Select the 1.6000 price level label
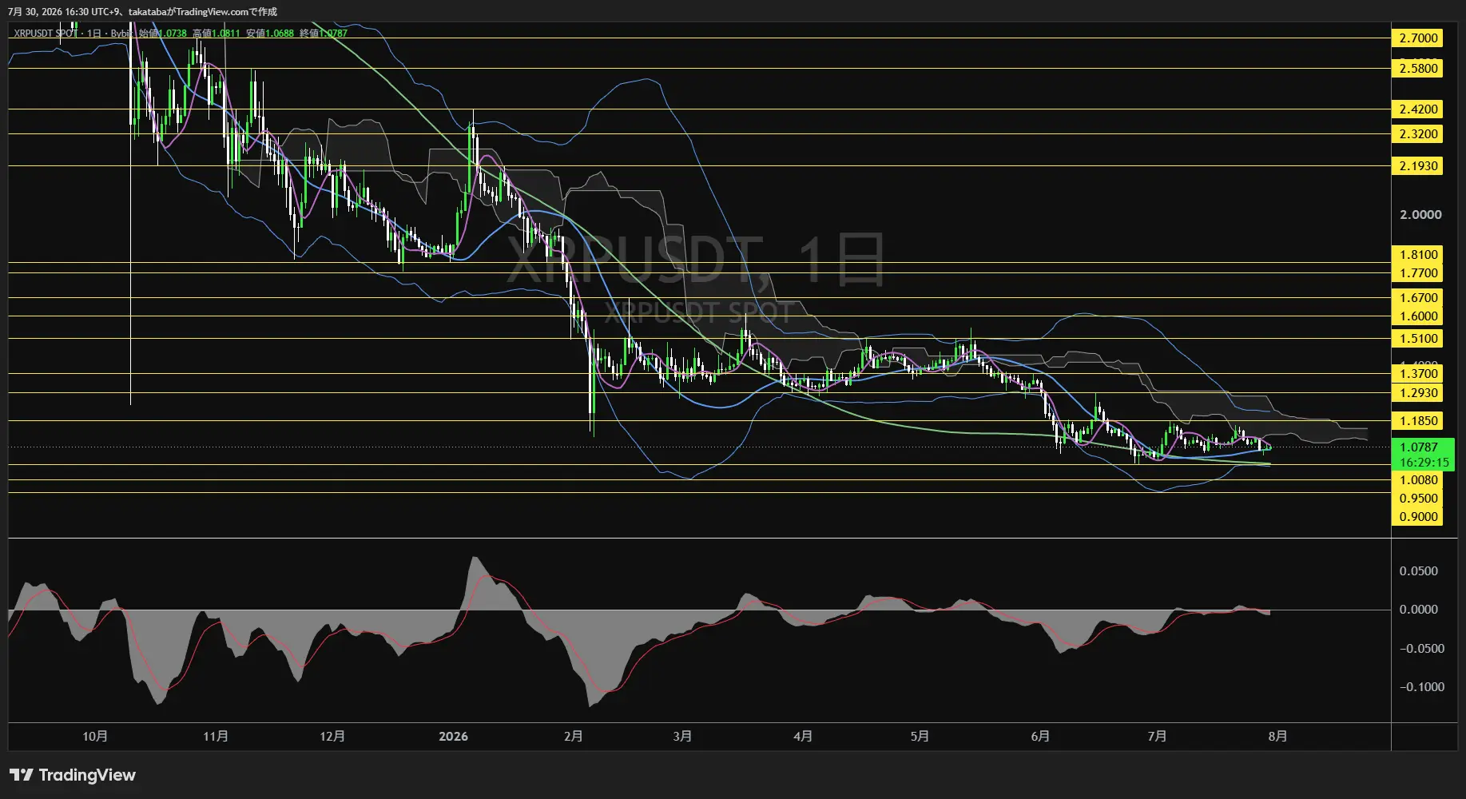Image resolution: width=1466 pixels, height=799 pixels. (1418, 316)
